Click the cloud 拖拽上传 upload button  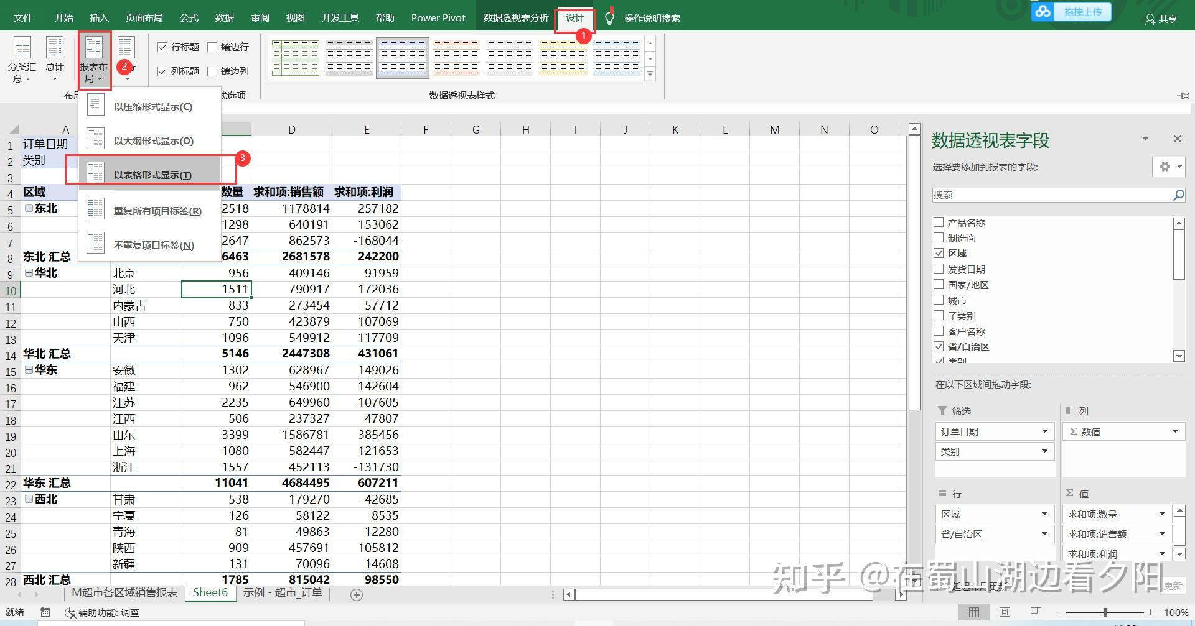[1071, 12]
